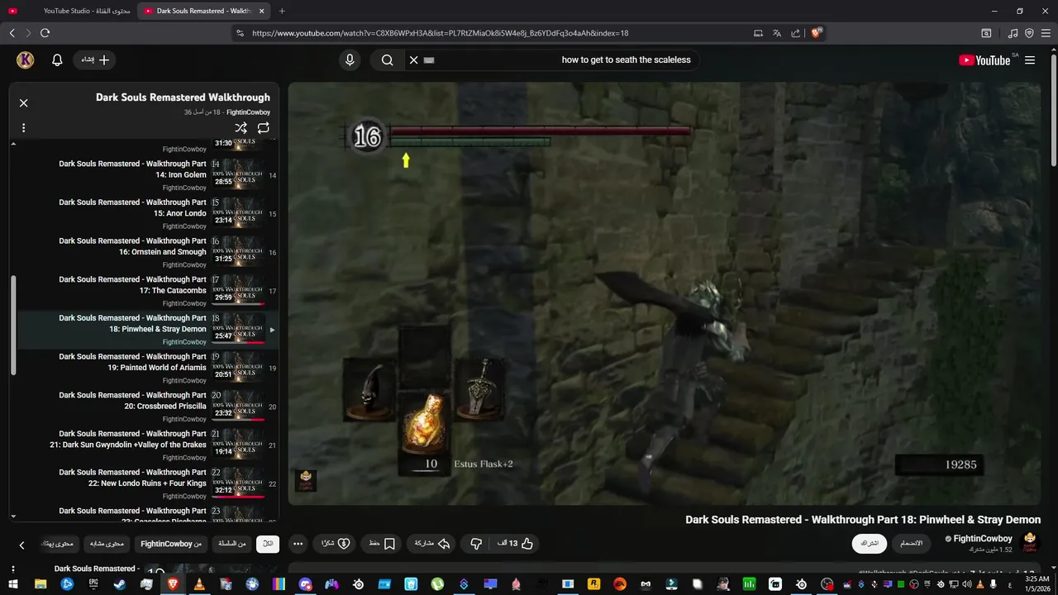Open Part 20: Crossbreed Priscilla title
The height and width of the screenshot is (595, 1058).
click(x=133, y=401)
